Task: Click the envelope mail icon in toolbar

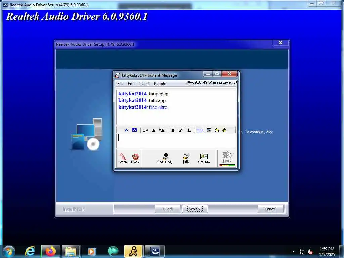Action: pos(217,130)
